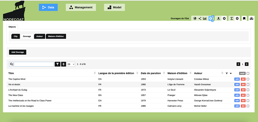258x122 pixels.
Task: Sort by Langue de la première édition
Action: (x=137, y=73)
